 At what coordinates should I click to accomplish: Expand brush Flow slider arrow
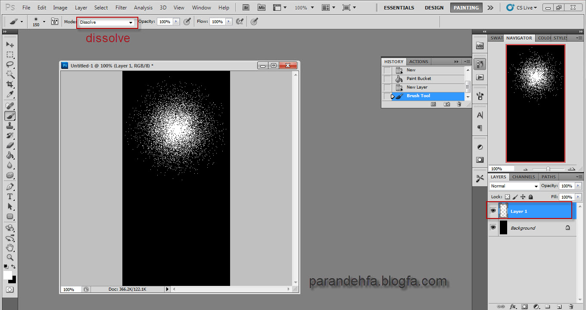(228, 21)
